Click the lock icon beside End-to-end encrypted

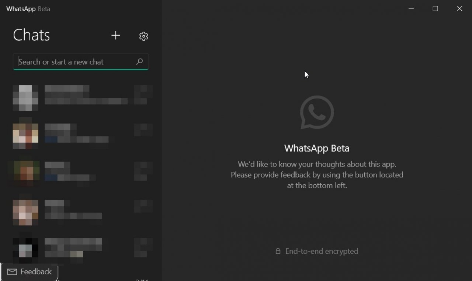tap(278, 251)
